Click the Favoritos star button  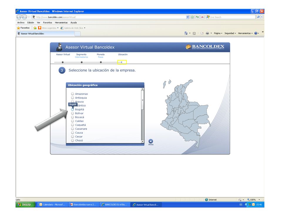[23, 28]
